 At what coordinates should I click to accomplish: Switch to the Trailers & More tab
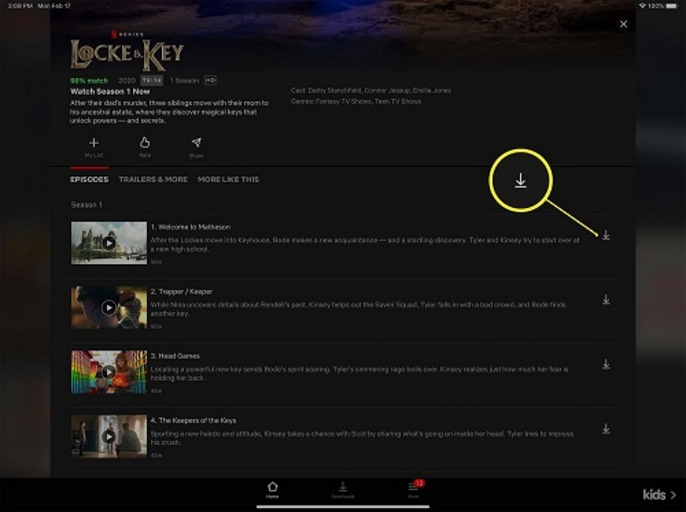click(153, 180)
